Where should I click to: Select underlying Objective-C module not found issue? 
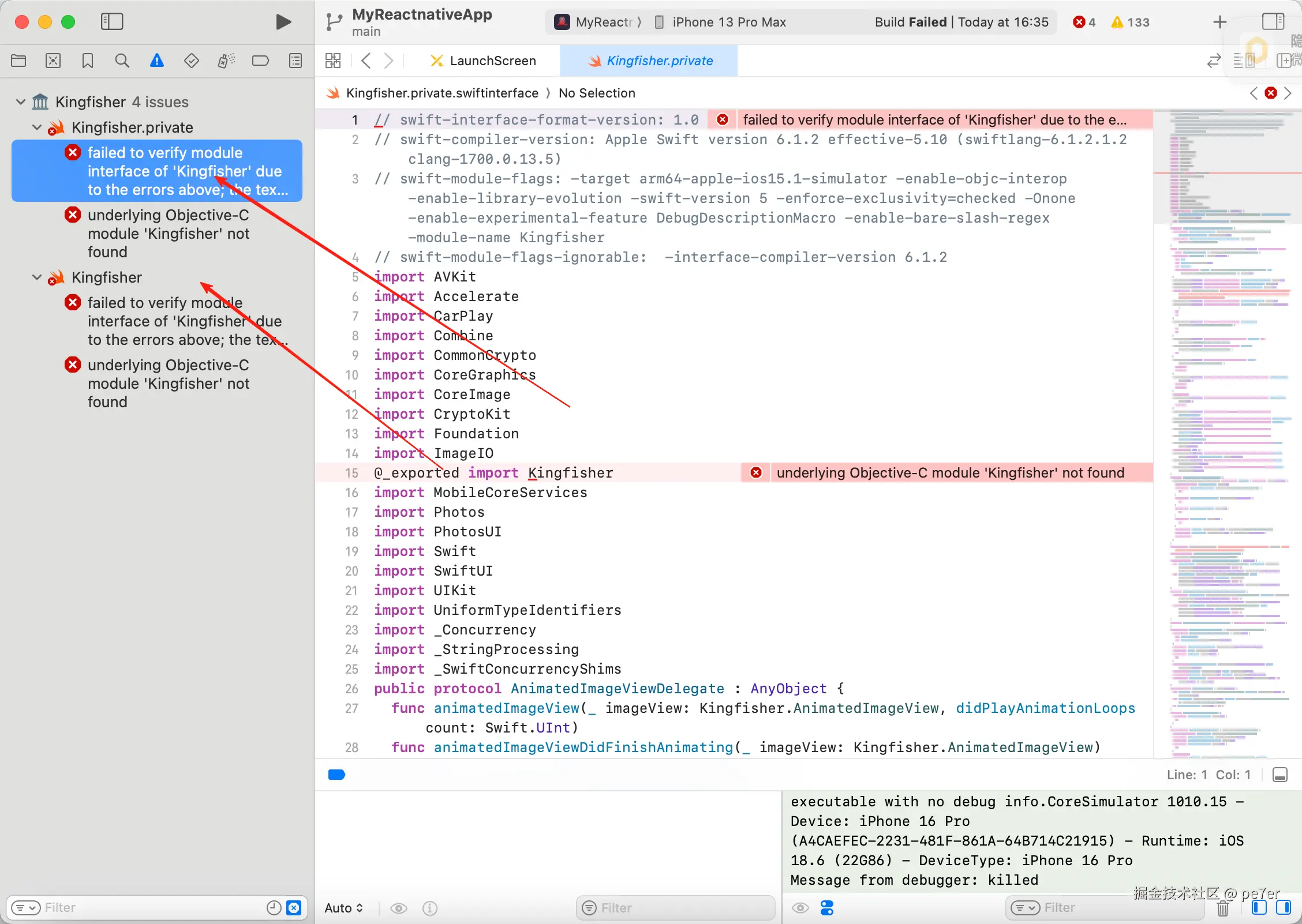pyautogui.click(x=168, y=233)
